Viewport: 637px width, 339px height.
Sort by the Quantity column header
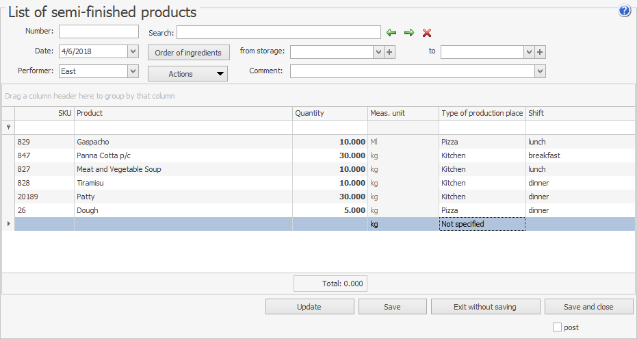tap(330, 113)
